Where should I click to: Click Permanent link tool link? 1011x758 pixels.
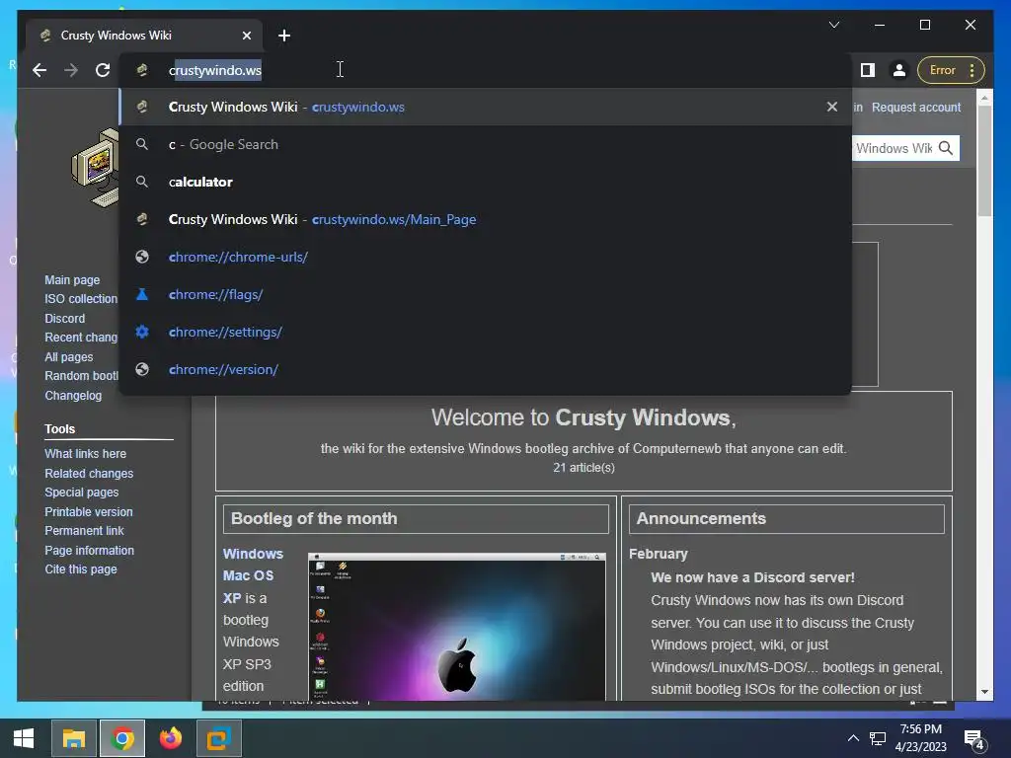pos(84,530)
